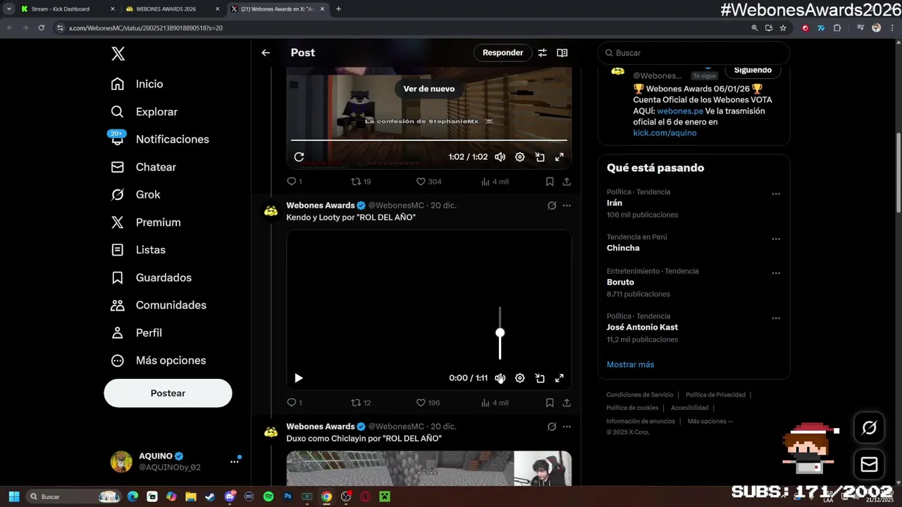Open more options on Duxo como Chiclayin post

[567, 427]
